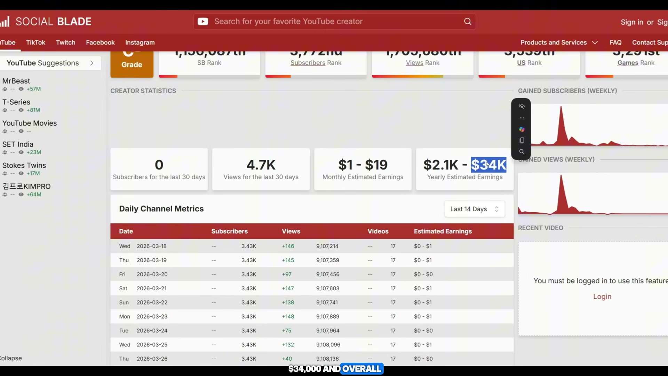Click the views eye icon under YouTube Movies

[21, 131]
